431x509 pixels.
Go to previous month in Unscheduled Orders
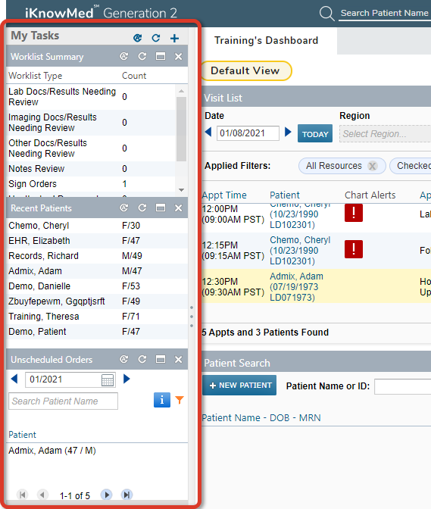click(14, 379)
